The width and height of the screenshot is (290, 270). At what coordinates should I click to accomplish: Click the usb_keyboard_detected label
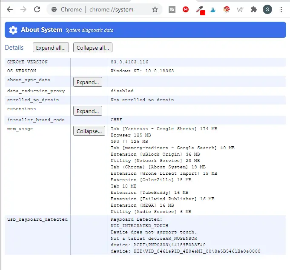(x=37, y=219)
